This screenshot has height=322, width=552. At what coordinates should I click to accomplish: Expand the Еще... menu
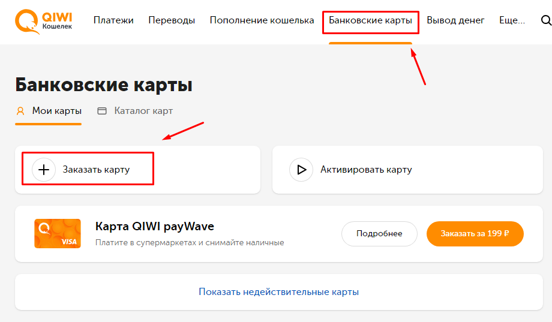point(512,20)
